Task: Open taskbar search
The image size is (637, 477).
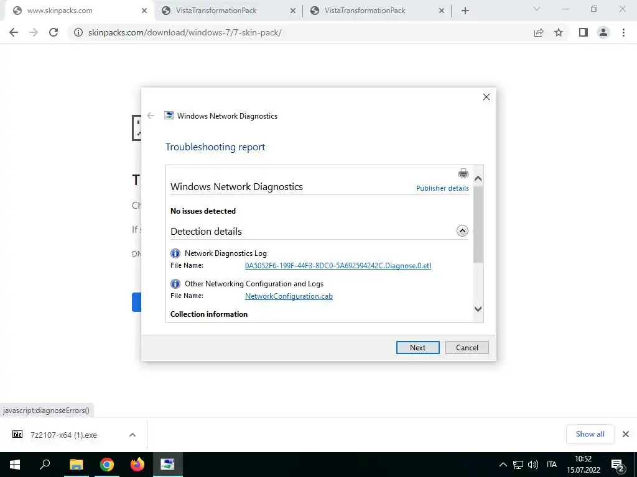Action: click(x=45, y=465)
